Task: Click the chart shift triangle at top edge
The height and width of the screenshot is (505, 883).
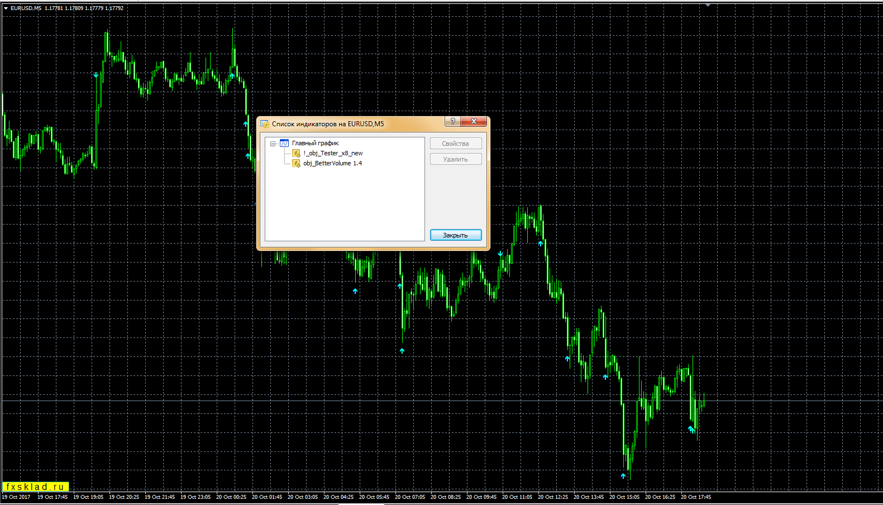Action: coord(708,5)
